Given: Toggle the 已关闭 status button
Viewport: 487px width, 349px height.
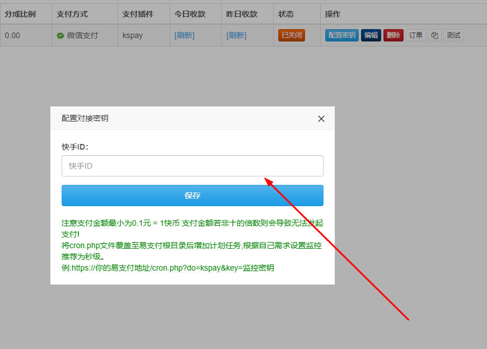Looking at the screenshot, I should tap(291, 35).
